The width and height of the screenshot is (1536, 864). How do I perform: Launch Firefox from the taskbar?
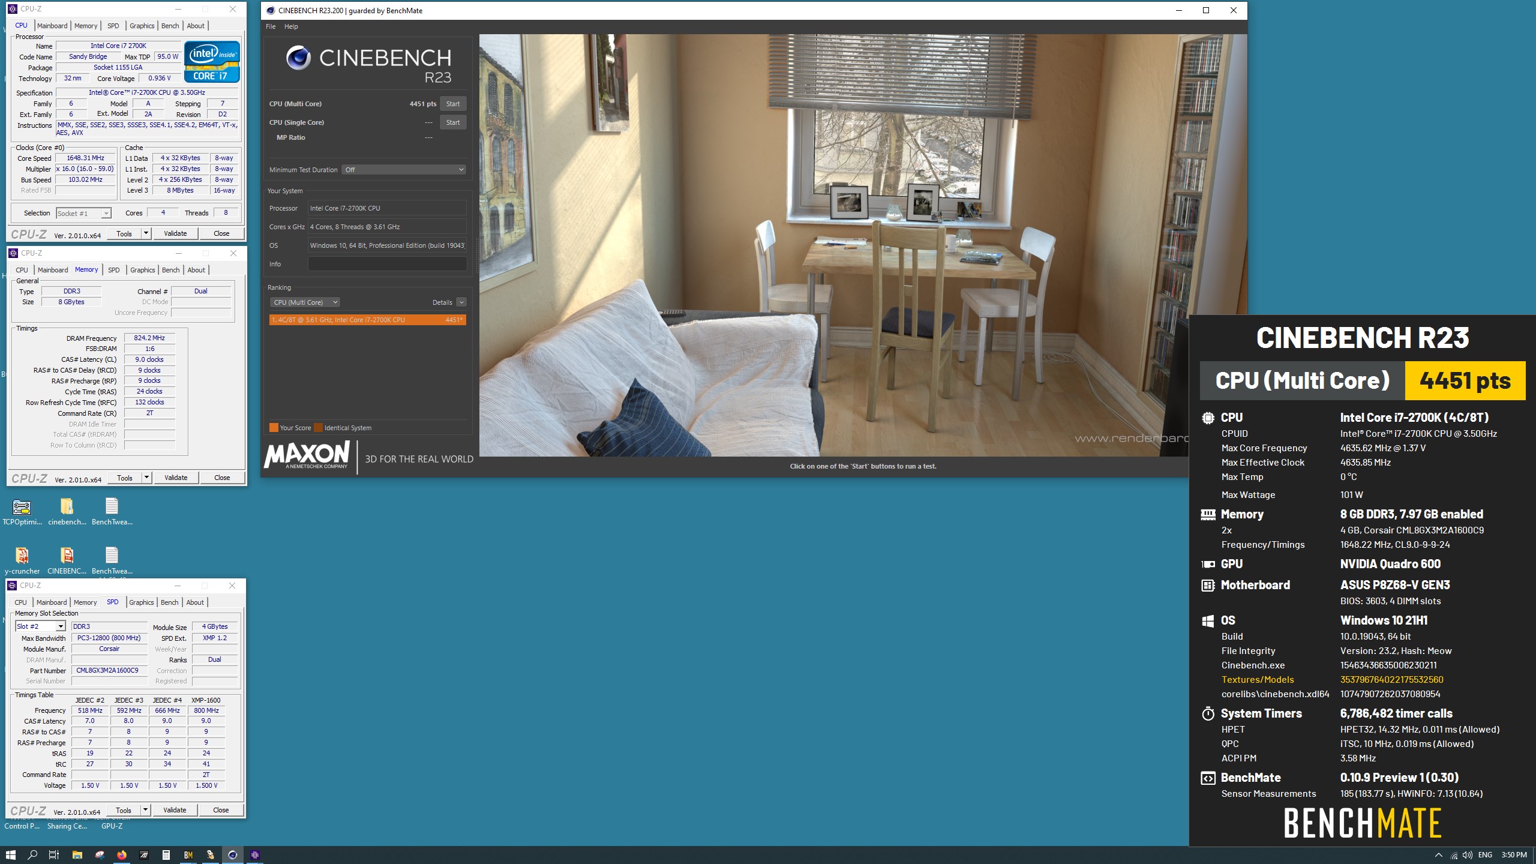pos(122,855)
